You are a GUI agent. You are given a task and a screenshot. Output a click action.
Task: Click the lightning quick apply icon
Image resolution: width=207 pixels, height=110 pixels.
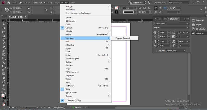click(201, 10)
